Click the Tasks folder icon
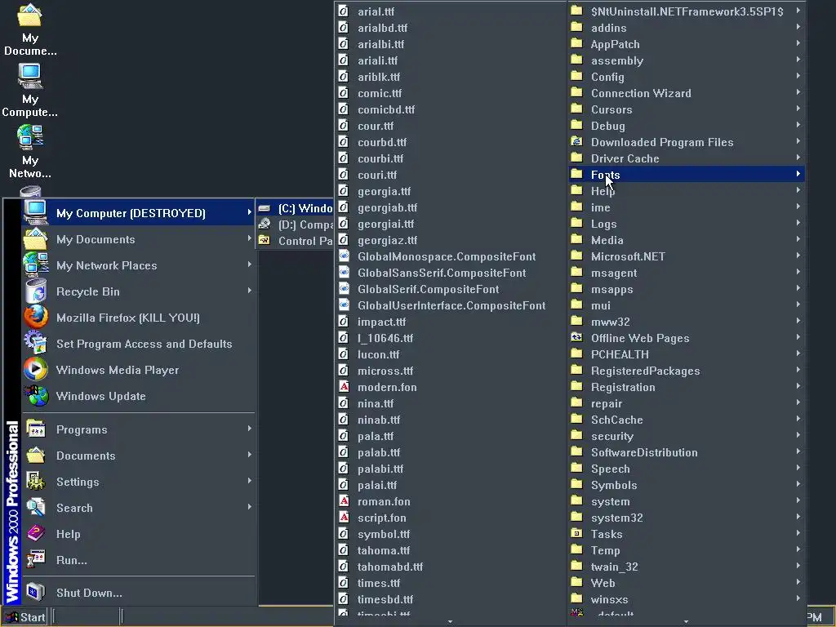 tap(577, 533)
